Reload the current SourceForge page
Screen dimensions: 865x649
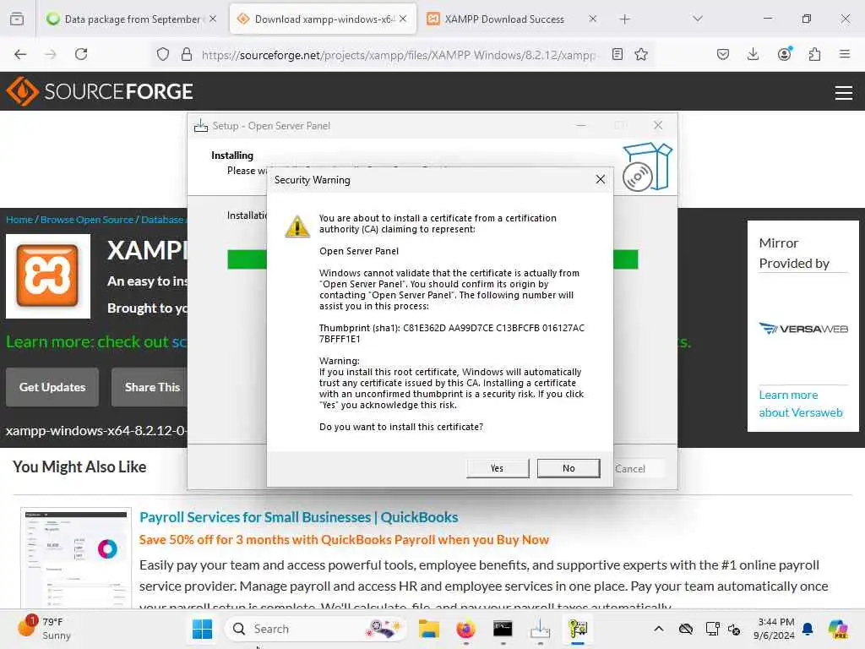(81, 54)
